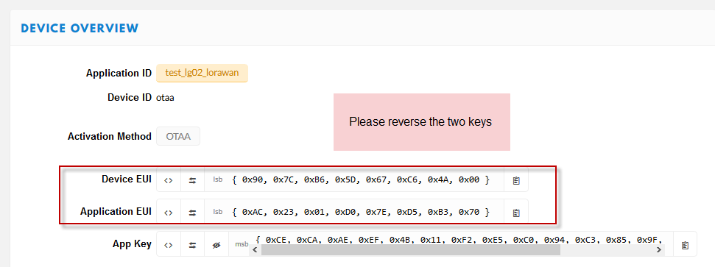Toggle hex format icon for App Key
The height and width of the screenshot is (267, 715).
coord(169,245)
